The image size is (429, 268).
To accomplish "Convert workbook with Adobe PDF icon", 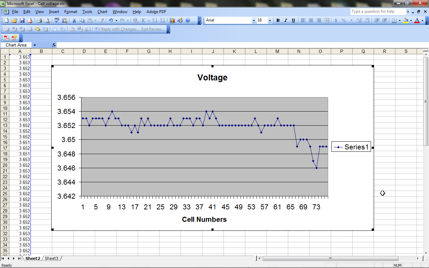I will click(x=6, y=38).
